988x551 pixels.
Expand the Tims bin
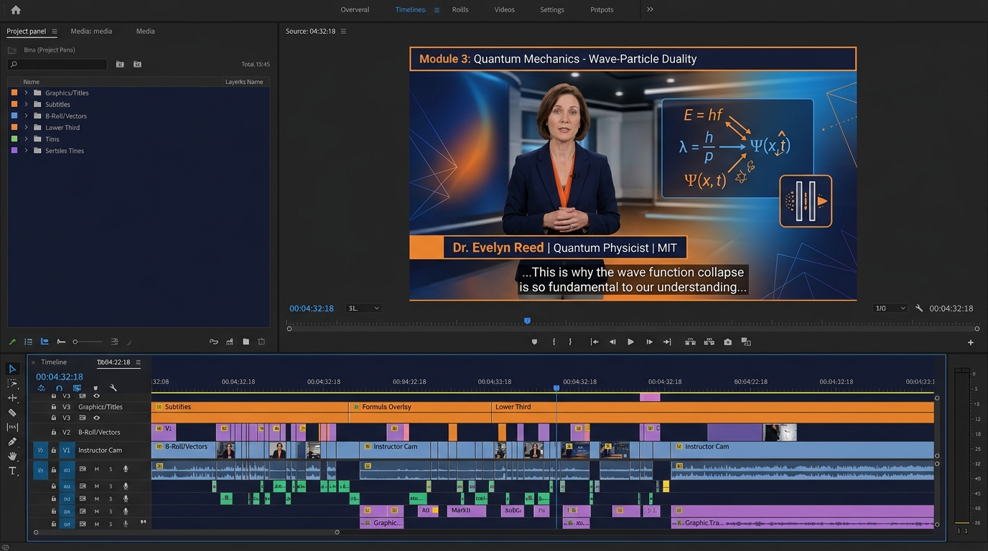(27, 139)
